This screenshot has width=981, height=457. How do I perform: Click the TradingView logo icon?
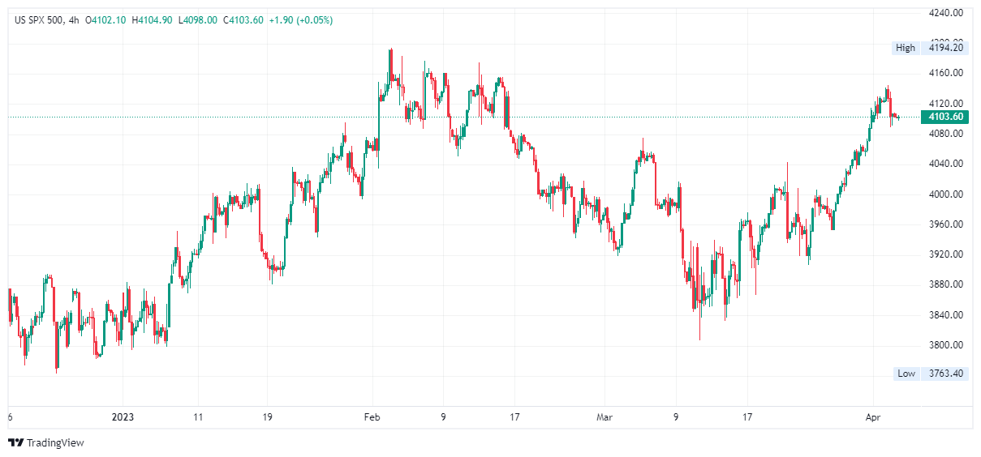pos(15,442)
